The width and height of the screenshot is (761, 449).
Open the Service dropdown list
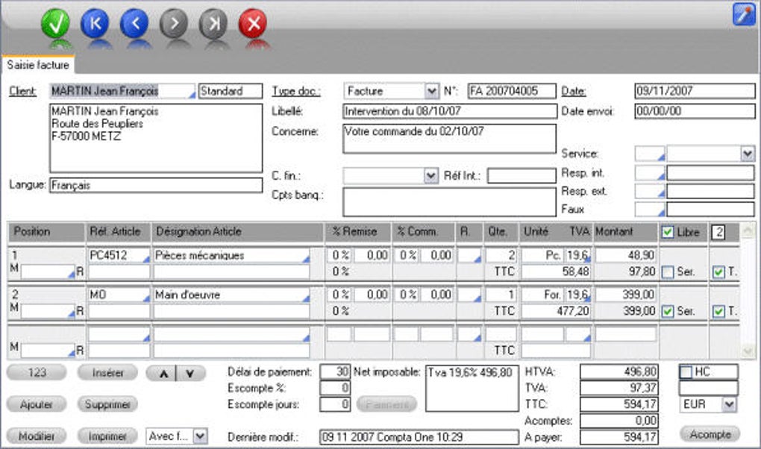pos(748,153)
